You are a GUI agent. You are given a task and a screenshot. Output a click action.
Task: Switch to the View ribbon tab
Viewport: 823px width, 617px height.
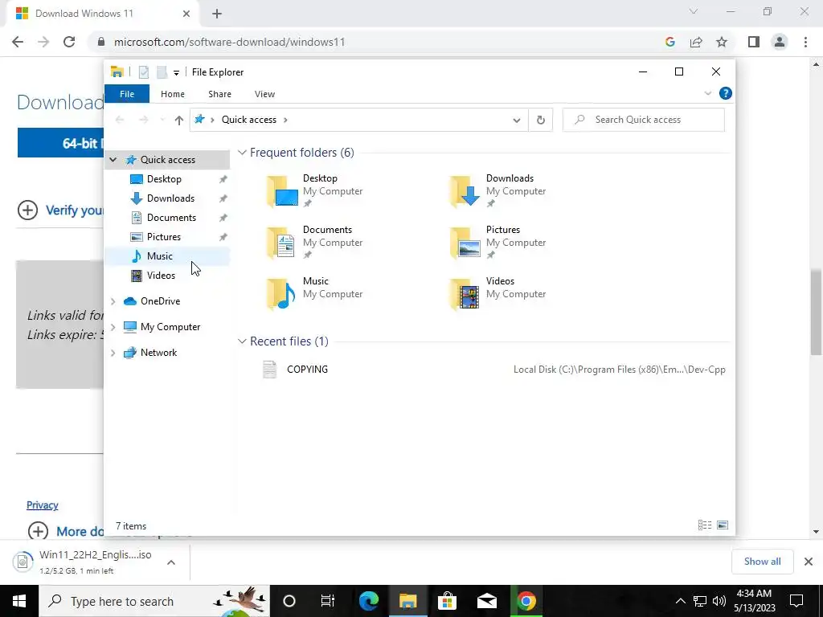264,94
